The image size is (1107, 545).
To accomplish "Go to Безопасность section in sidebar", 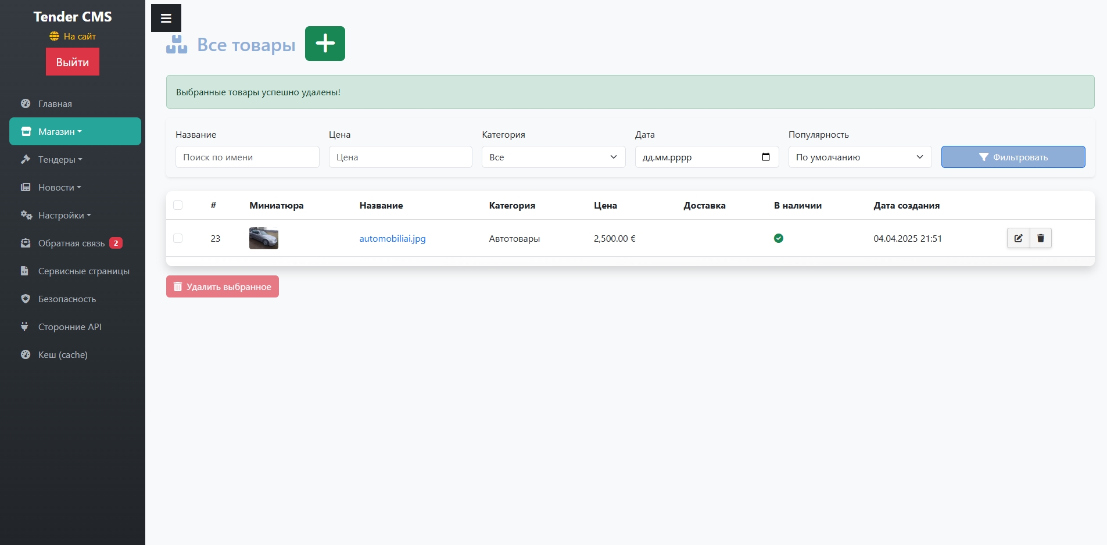I will 67,299.
